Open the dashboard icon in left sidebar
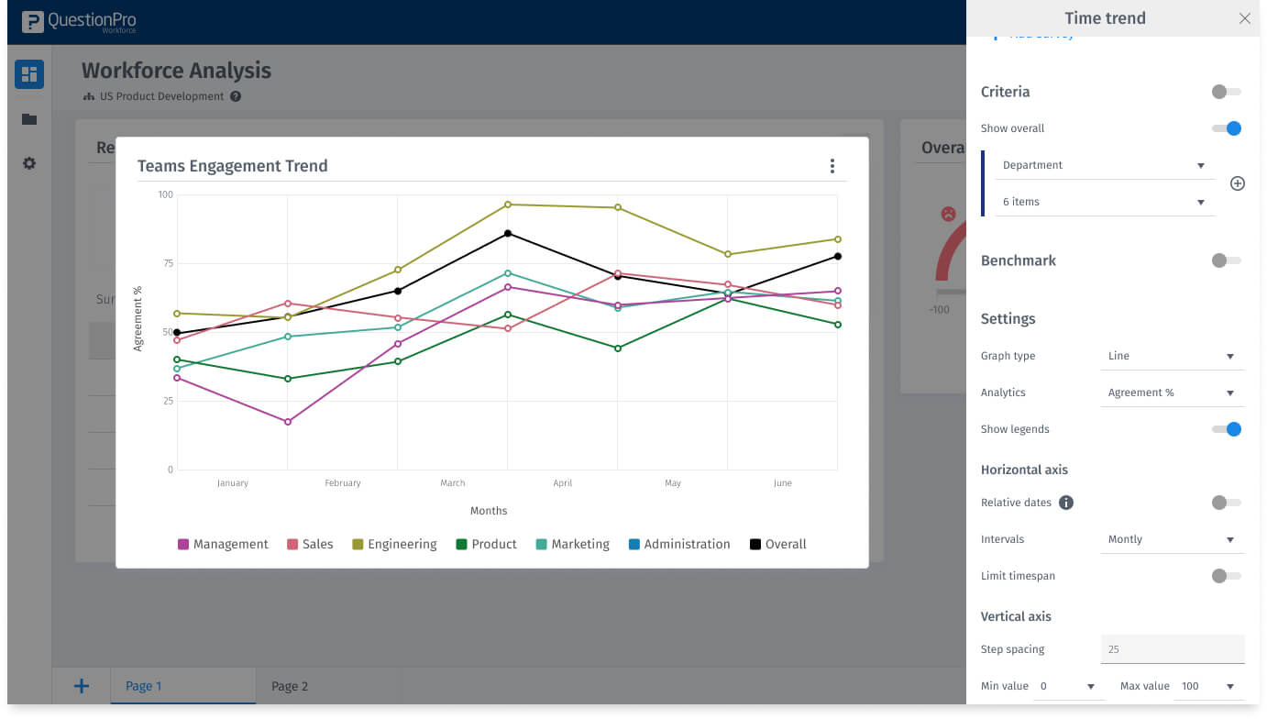The image size is (1267, 719). pyautogui.click(x=29, y=74)
